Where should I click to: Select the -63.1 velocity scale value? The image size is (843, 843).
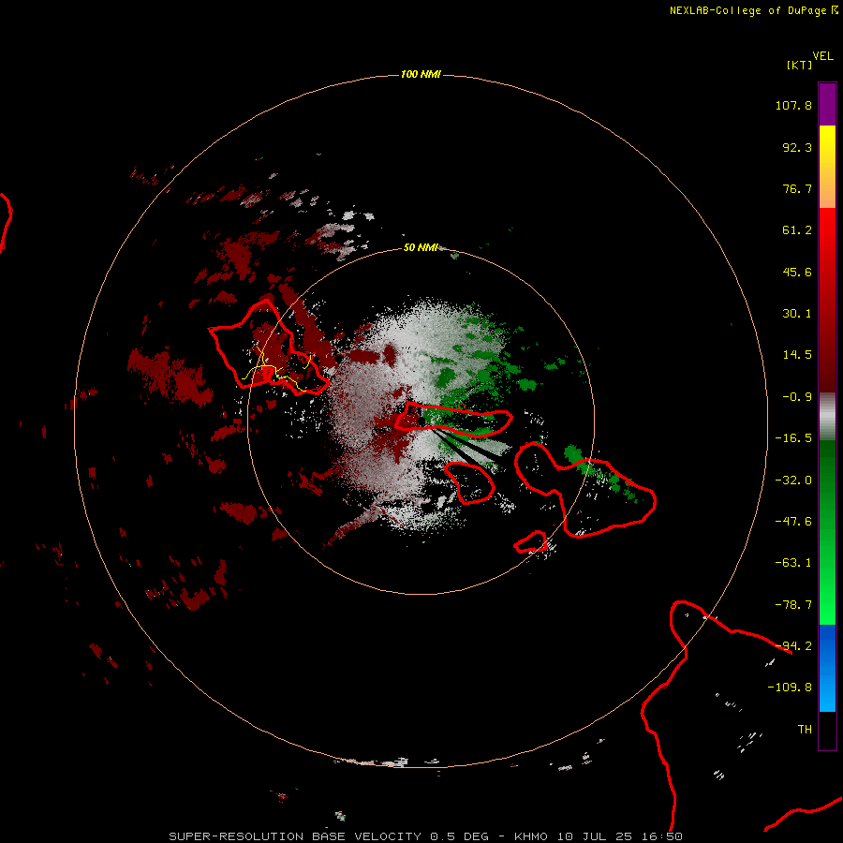coord(793,563)
